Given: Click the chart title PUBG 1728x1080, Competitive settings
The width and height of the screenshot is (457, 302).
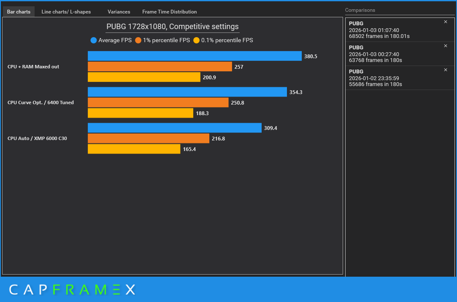Looking at the screenshot, I should click(173, 27).
